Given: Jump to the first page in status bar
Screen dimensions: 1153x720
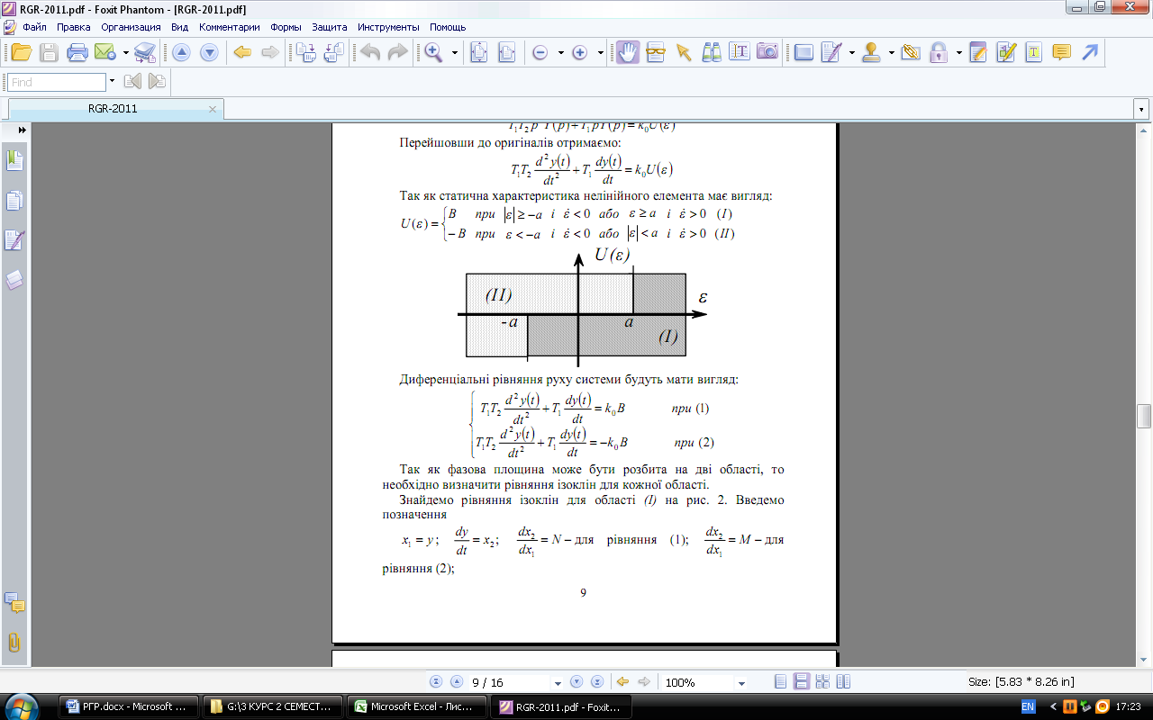Looking at the screenshot, I should tap(437, 682).
